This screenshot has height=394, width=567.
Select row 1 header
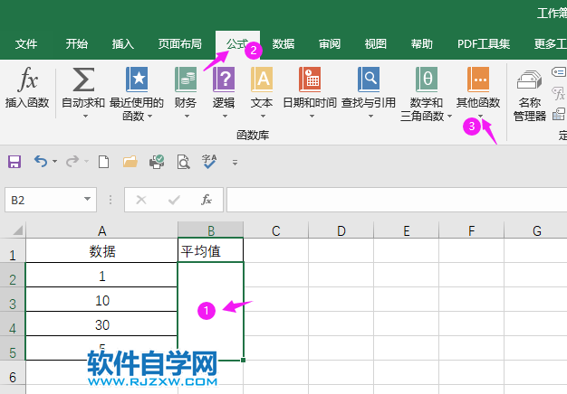[x=13, y=250]
